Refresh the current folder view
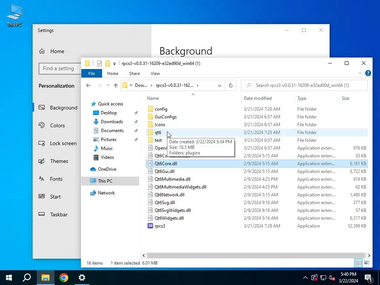This screenshot has height=285, width=380. coord(231,85)
